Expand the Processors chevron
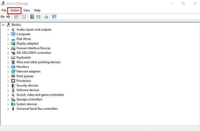This screenshot has width=200, height=131. [x=8, y=81]
